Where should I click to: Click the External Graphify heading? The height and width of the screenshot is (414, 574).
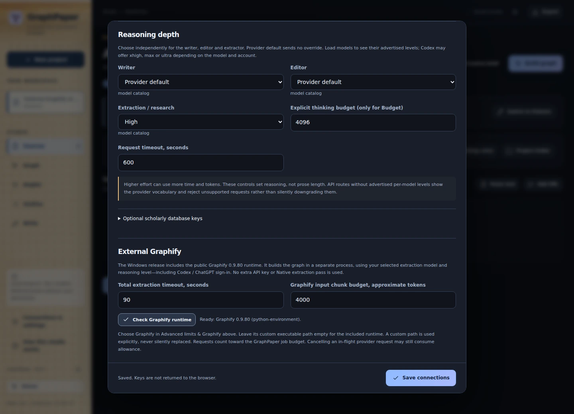(149, 252)
